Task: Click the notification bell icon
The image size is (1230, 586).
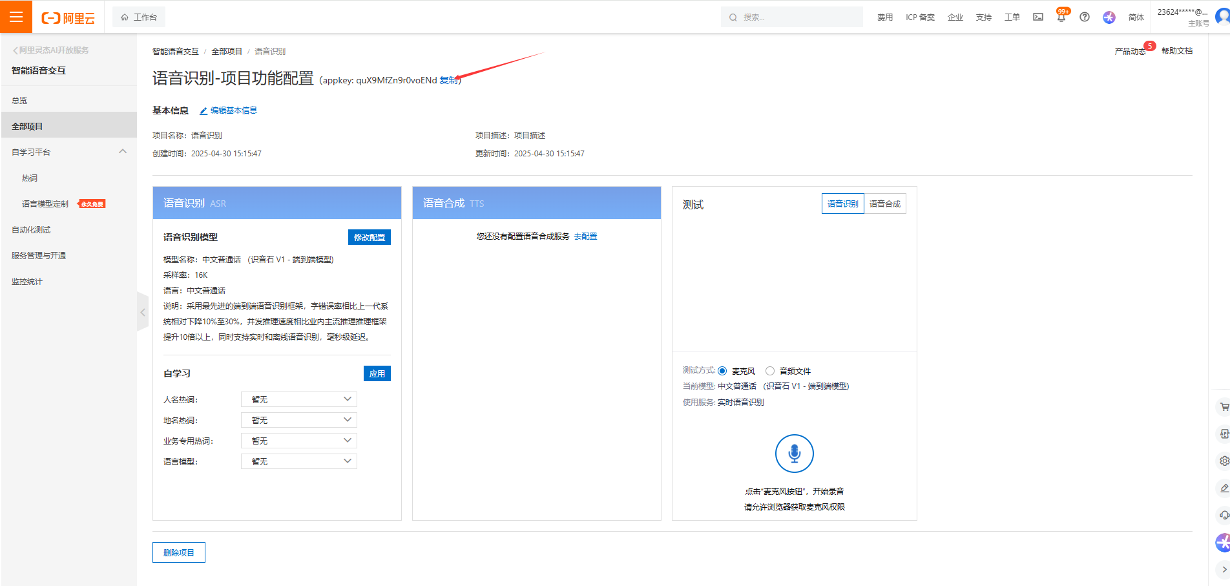Action: (x=1061, y=17)
